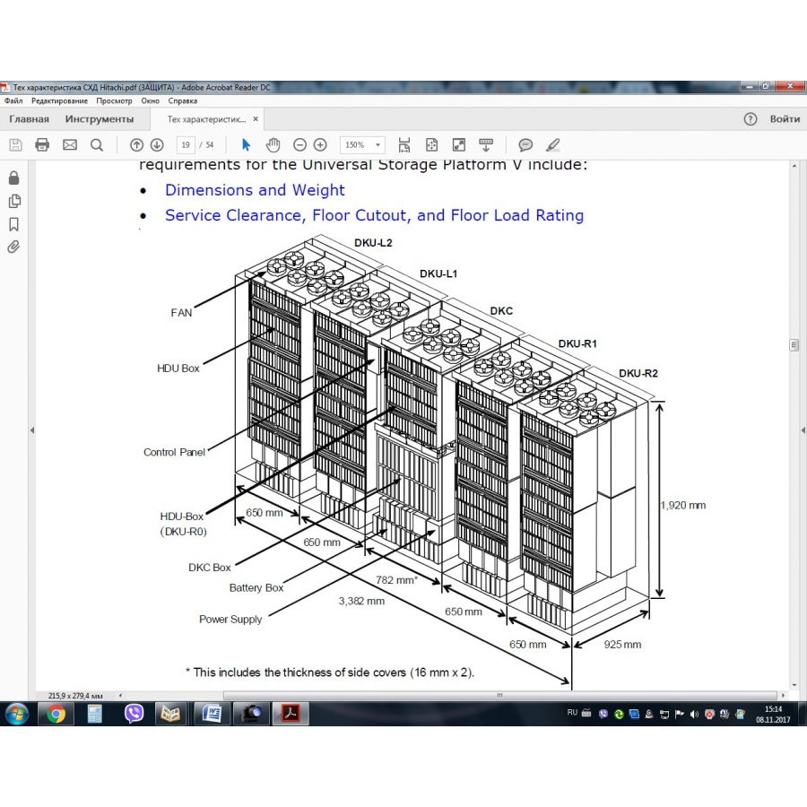Activate the Fill & Sign pencil tool
807x807 pixels.
553,144
